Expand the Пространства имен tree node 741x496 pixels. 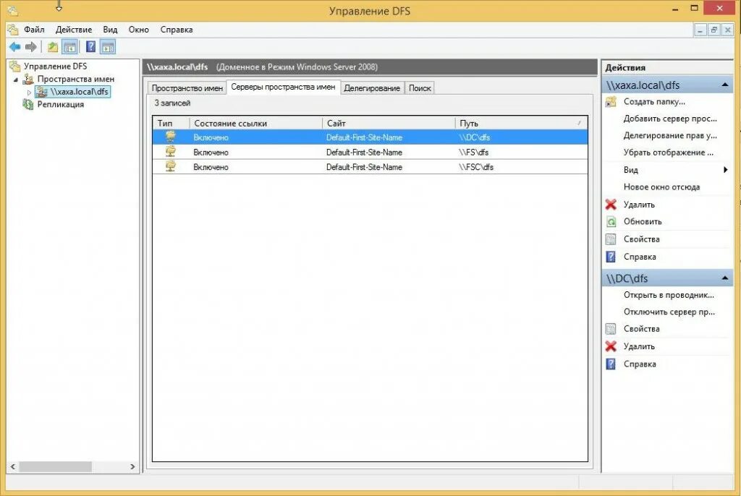pyautogui.click(x=17, y=79)
